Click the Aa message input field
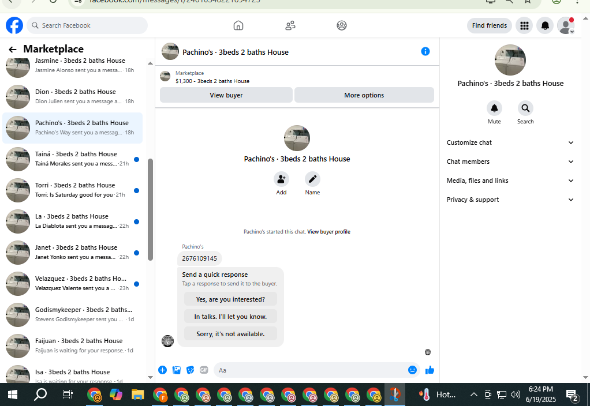The height and width of the screenshot is (406, 590). click(311, 370)
